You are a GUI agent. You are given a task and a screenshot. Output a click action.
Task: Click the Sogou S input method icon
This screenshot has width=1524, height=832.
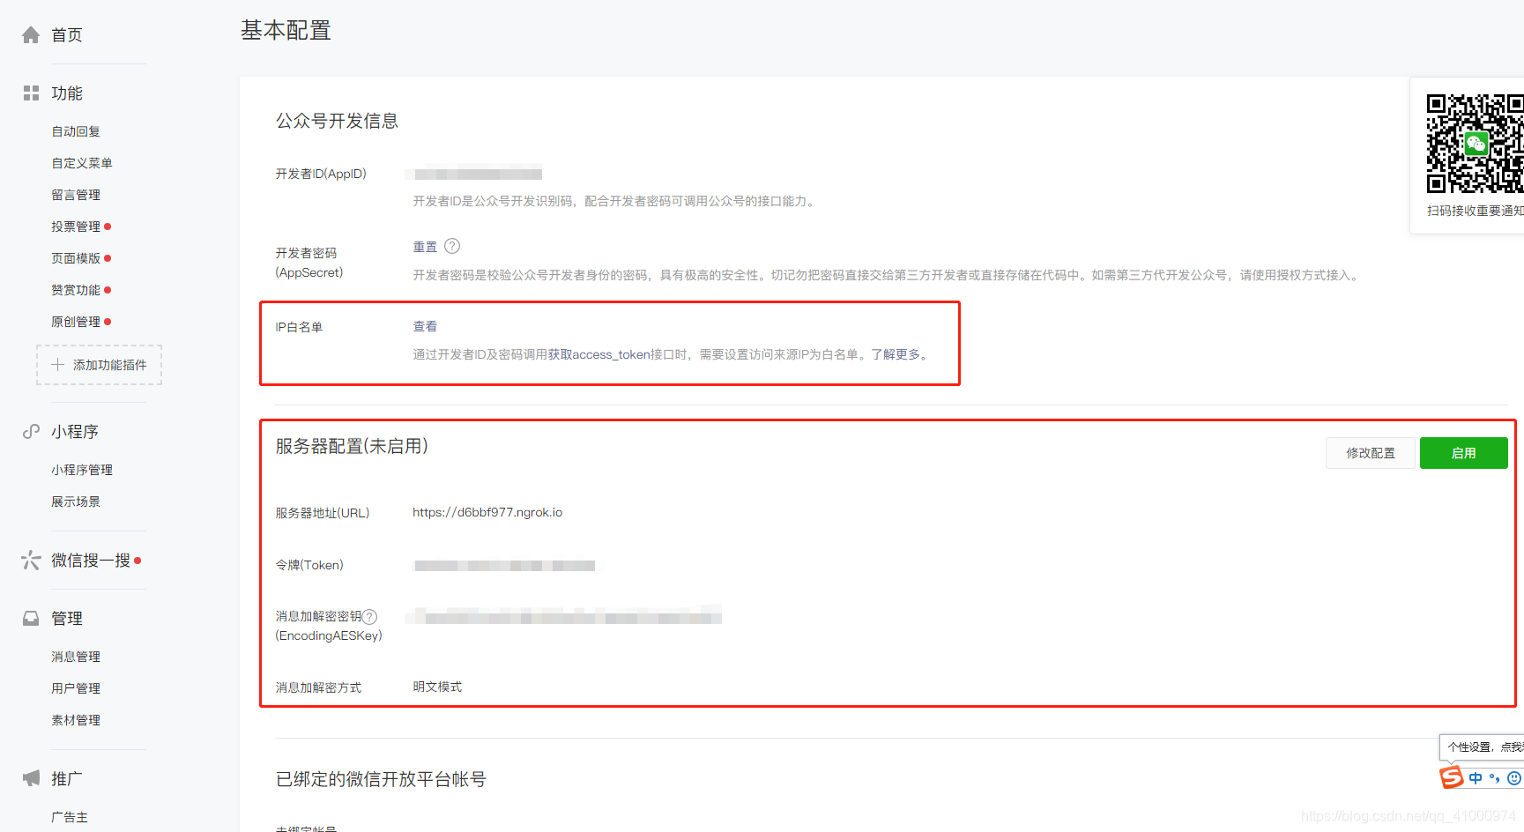(1451, 777)
